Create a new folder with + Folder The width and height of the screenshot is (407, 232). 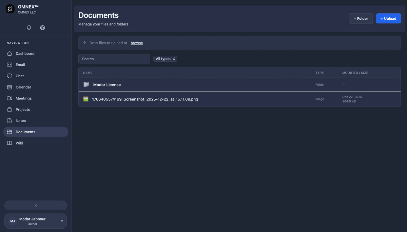(361, 19)
